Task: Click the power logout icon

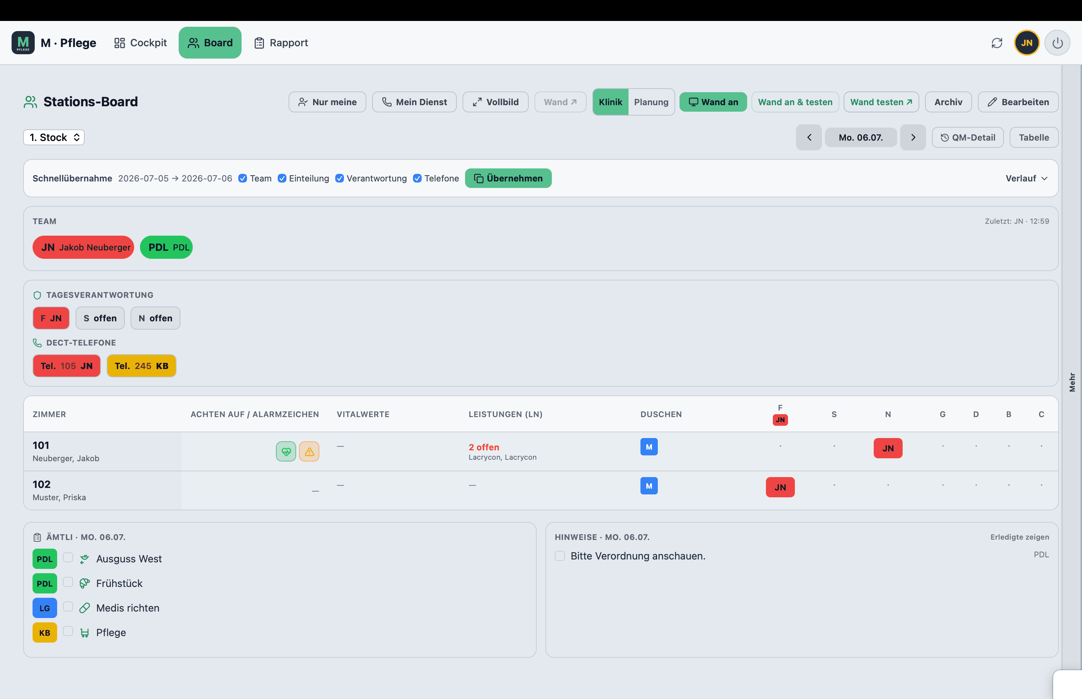Action: click(x=1057, y=43)
